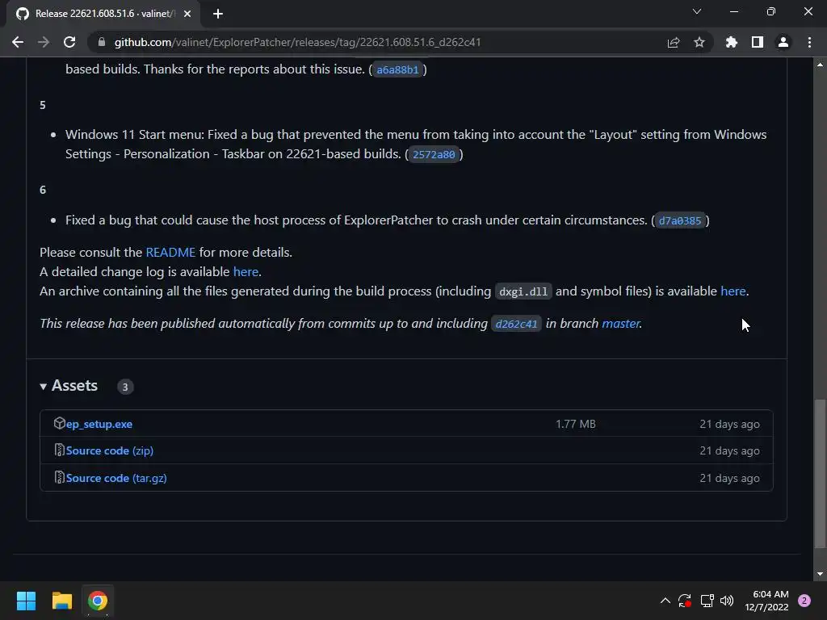The height and width of the screenshot is (620, 827).
Task: Click the scrollbar up arrow
Action: 820,65
